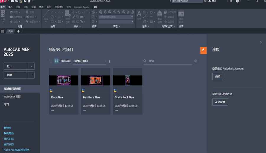Select the 开始 drawing tab

[x=11, y=31]
